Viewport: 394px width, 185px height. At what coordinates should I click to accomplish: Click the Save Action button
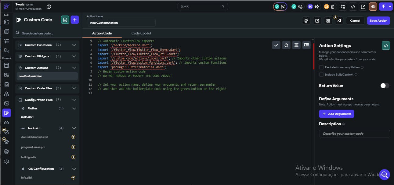[x=378, y=21]
